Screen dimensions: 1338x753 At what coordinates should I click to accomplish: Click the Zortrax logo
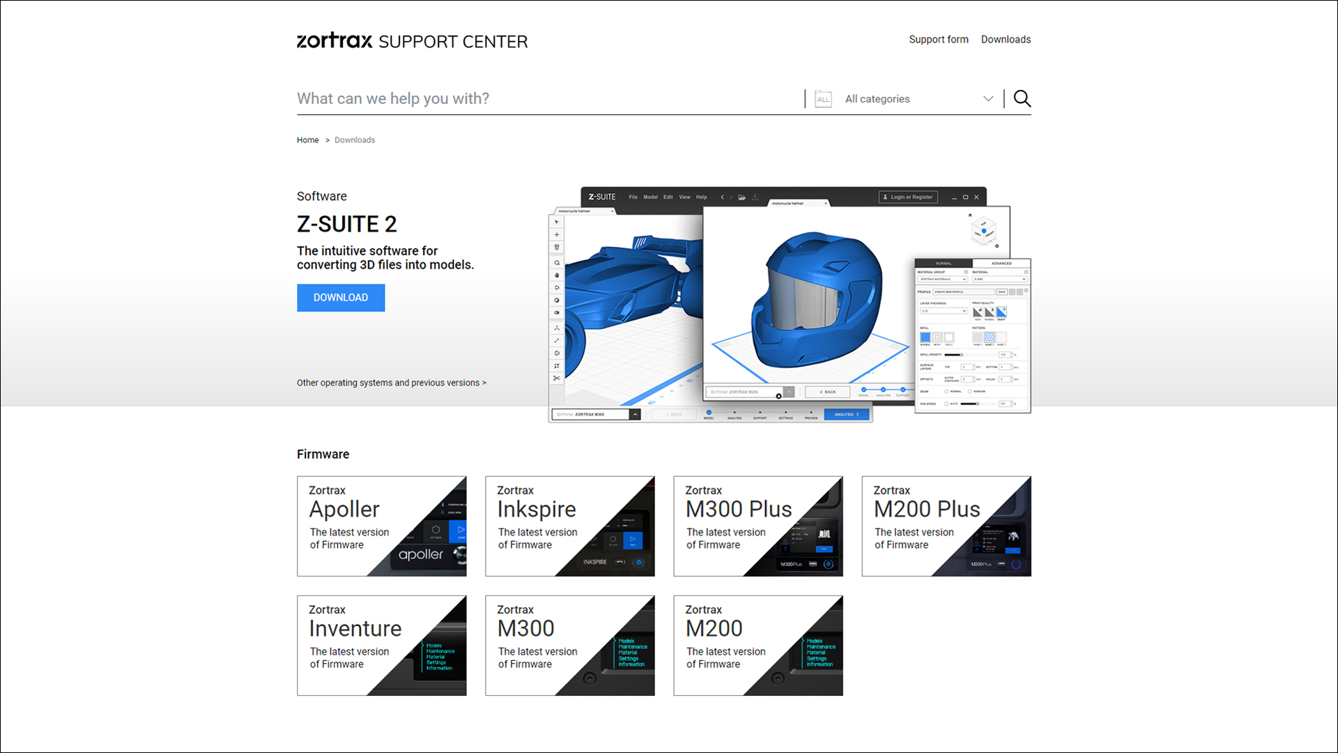click(335, 40)
